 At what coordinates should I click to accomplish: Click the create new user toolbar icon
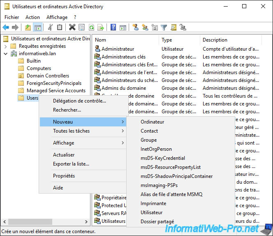coord(135,28)
